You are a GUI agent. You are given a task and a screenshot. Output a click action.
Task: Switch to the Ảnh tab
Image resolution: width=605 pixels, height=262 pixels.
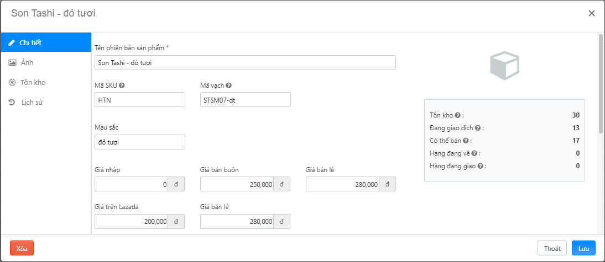tap(46, 62)
